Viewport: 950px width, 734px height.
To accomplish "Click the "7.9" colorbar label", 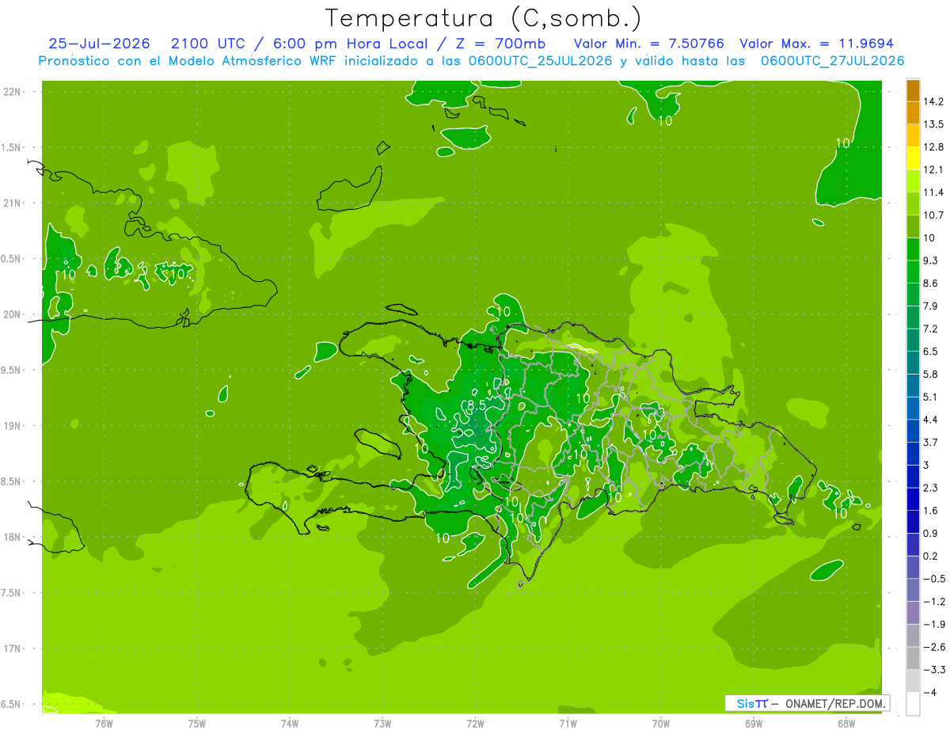I will tap(930, 306).
